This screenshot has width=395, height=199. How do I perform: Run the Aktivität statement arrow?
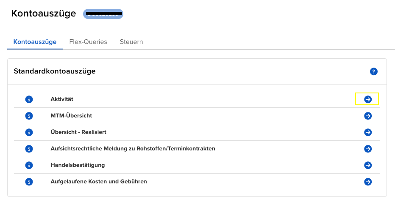coord(368,99)
